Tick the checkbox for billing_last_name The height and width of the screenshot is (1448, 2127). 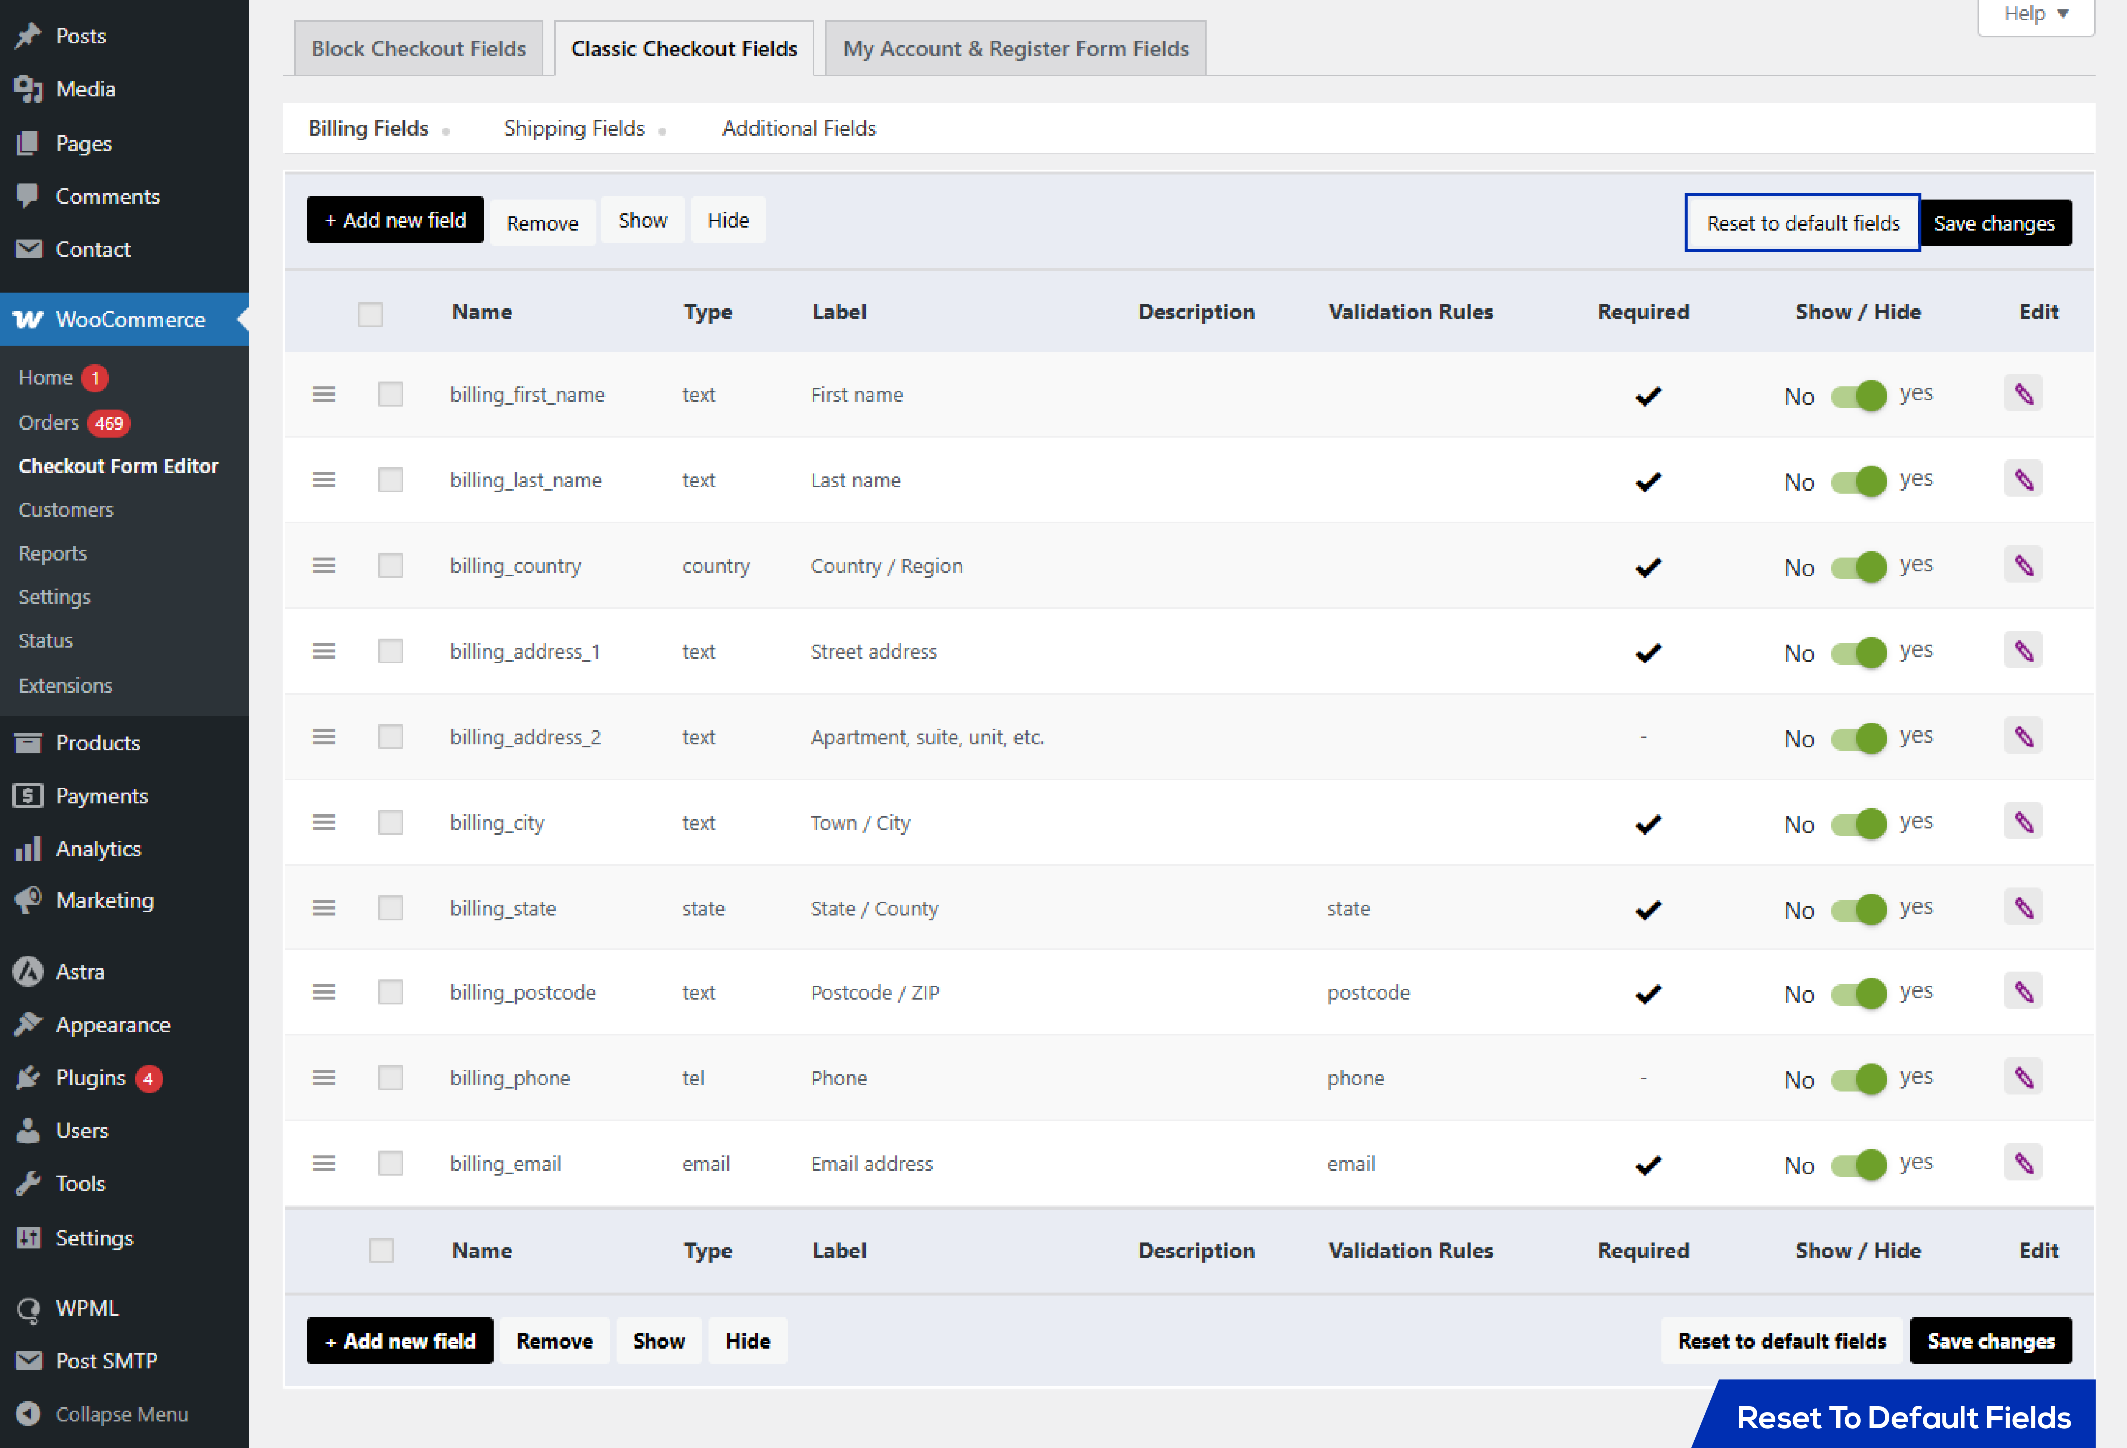tap(391, 480)
